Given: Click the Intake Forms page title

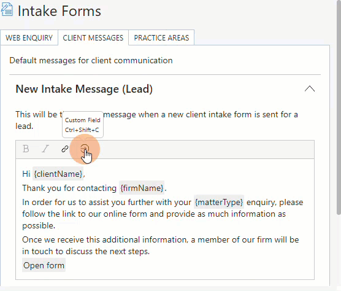Looking at the screenshot, I should (59, 11).
